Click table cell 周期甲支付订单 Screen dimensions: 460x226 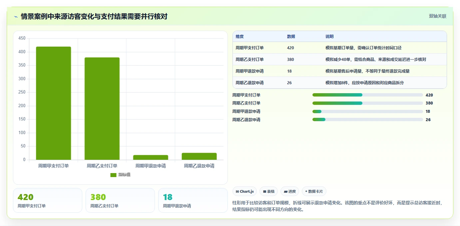click(x=249, y=48)
